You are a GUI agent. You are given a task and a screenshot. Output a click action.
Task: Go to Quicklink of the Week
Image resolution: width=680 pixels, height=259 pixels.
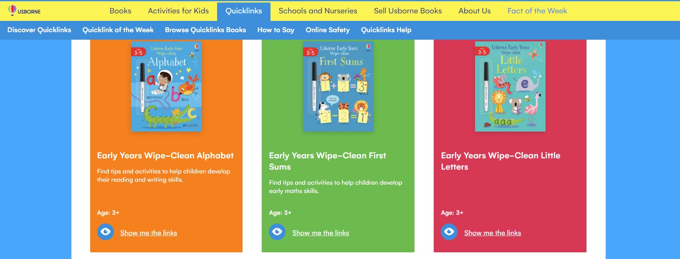click(118, 30)
